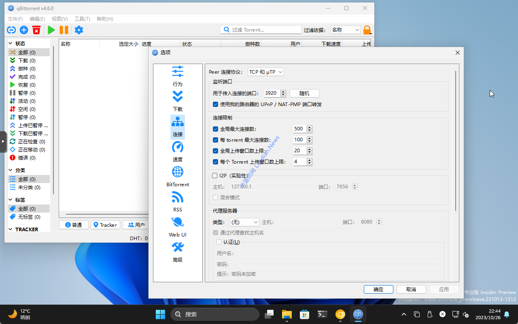
Task: Confirm settings with the 确定 button
Action: pyautogui.click(x=378, y=289)
